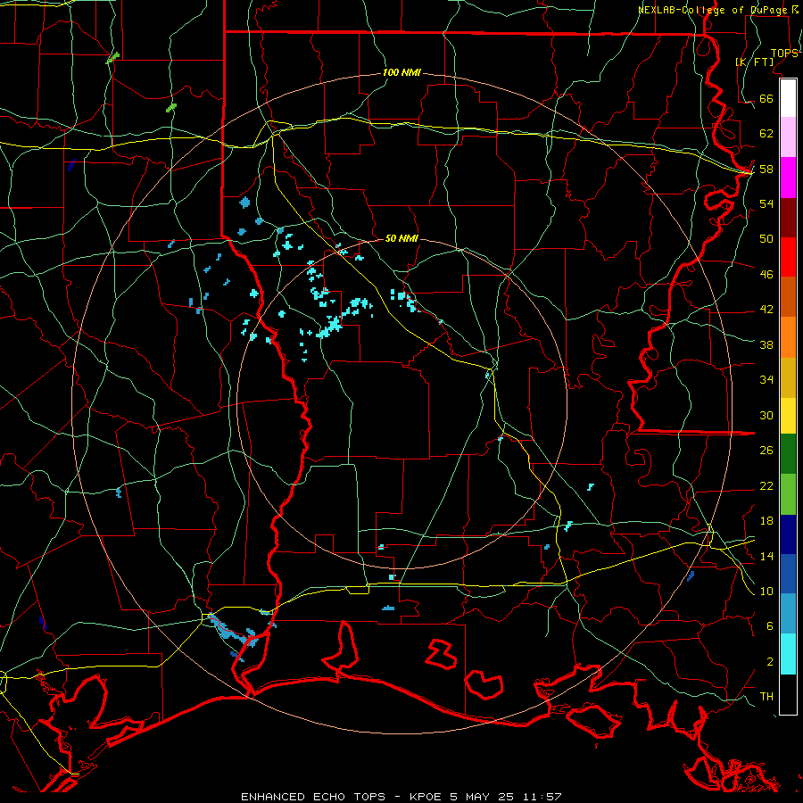Click the 50 NMI range ring label
The image size is (803, 803).
[x=401, y=238]
